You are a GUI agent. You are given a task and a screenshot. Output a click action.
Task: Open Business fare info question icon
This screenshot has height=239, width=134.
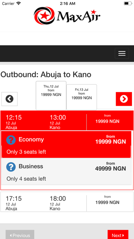[x=11, y=167]
